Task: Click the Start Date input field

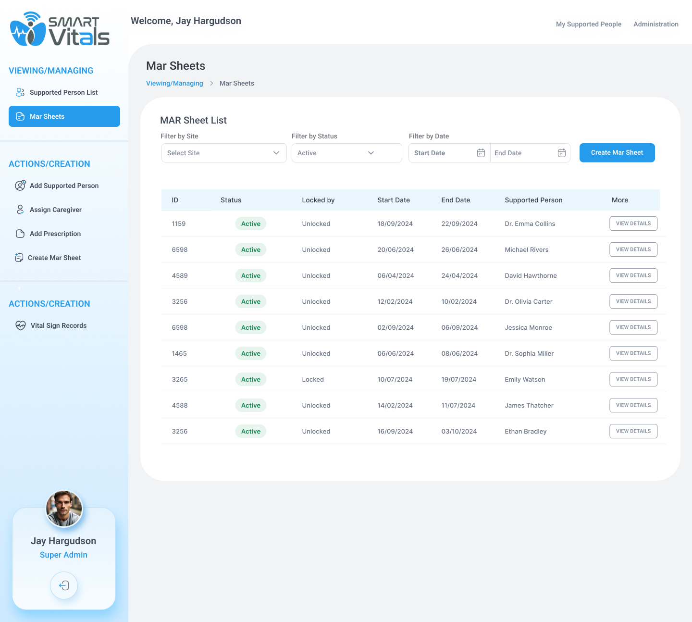Action: tap(442, 153)
